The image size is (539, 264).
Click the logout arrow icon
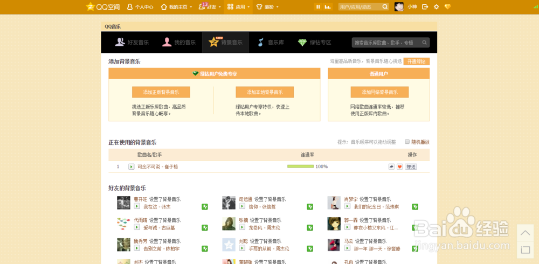click(x=425, y=6)
